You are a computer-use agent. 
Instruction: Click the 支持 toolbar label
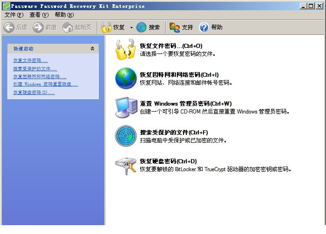pyautogui.click(x=187, y=27)
